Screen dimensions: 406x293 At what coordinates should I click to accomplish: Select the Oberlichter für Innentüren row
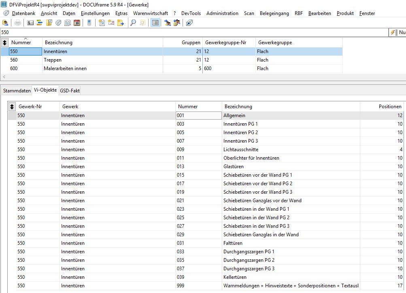pos(206,158)
